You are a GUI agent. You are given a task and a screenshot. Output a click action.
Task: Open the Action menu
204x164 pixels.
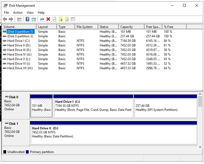coord(18,13)
